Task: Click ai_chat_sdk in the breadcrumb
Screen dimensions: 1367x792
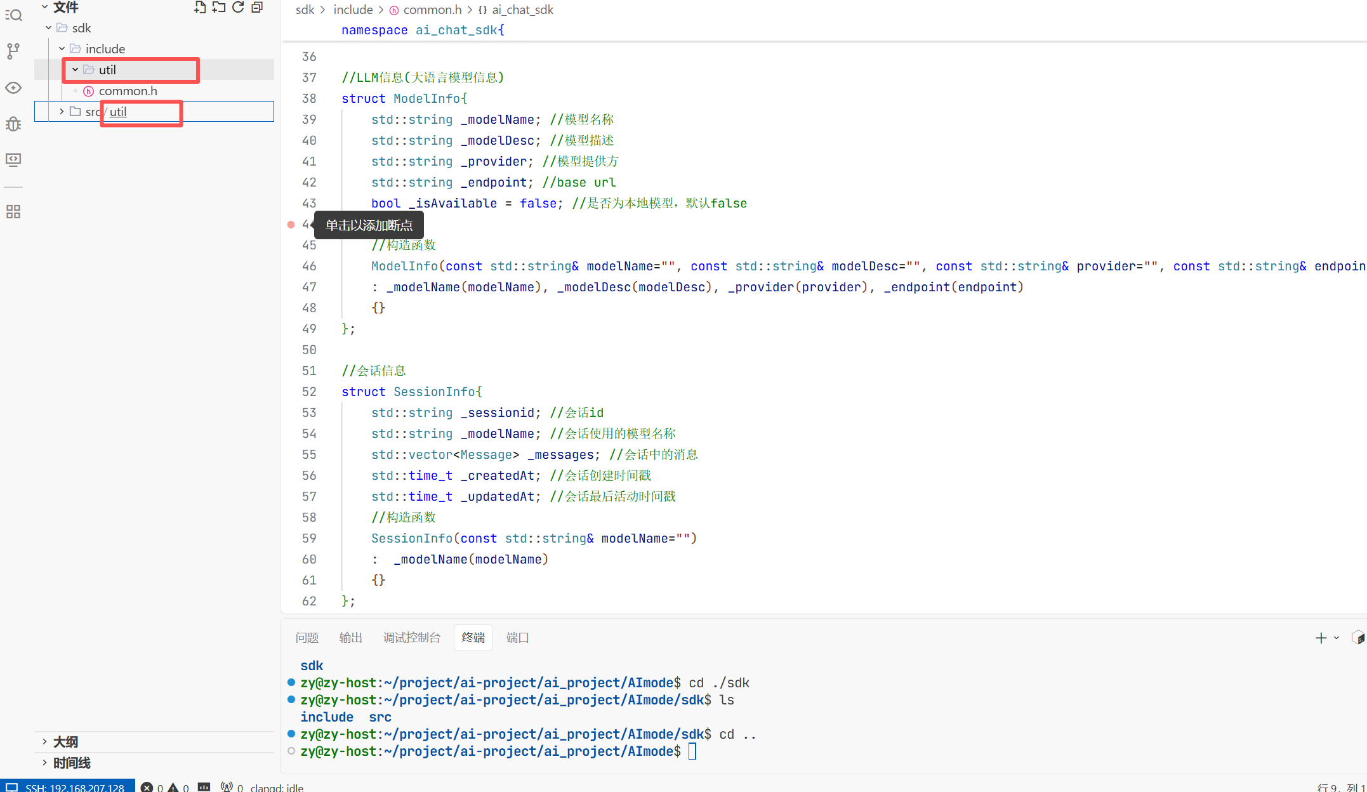Action: pyautogui.click(x=522, y=10)
